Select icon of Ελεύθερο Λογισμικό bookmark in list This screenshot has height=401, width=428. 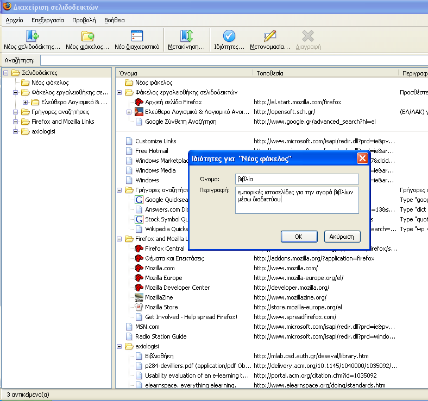139,112
